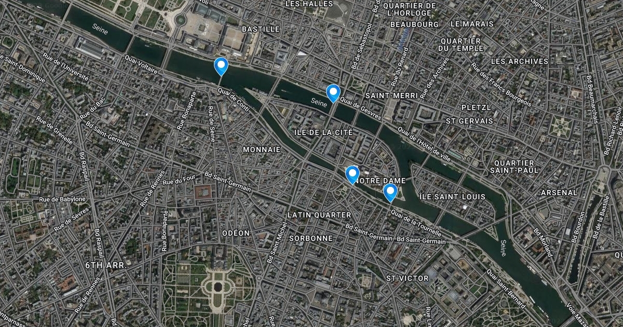This screenshot has height=327, width=623.
Task: Select the Les Archives label
Action: coord(519,61)
